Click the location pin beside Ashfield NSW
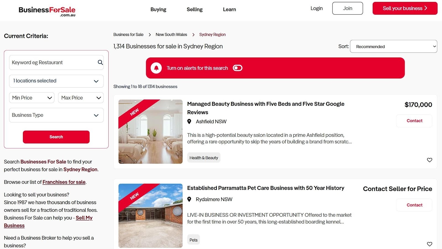 tap(190, 121)
